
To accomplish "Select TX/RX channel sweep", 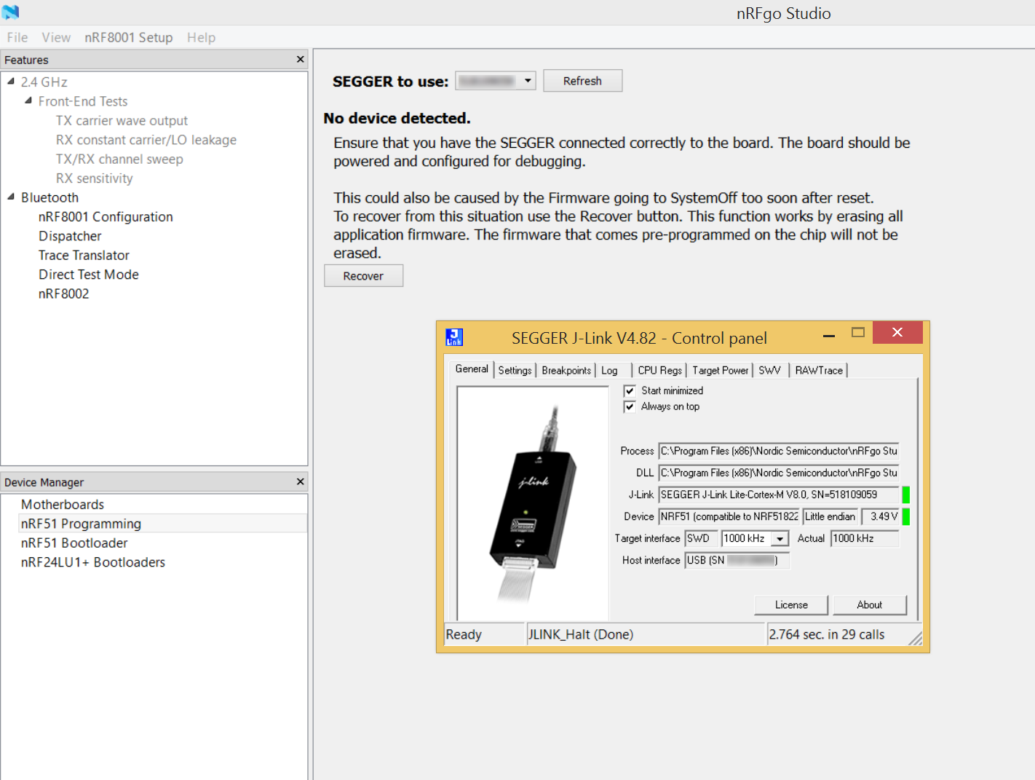I will [x=119, y=159].
